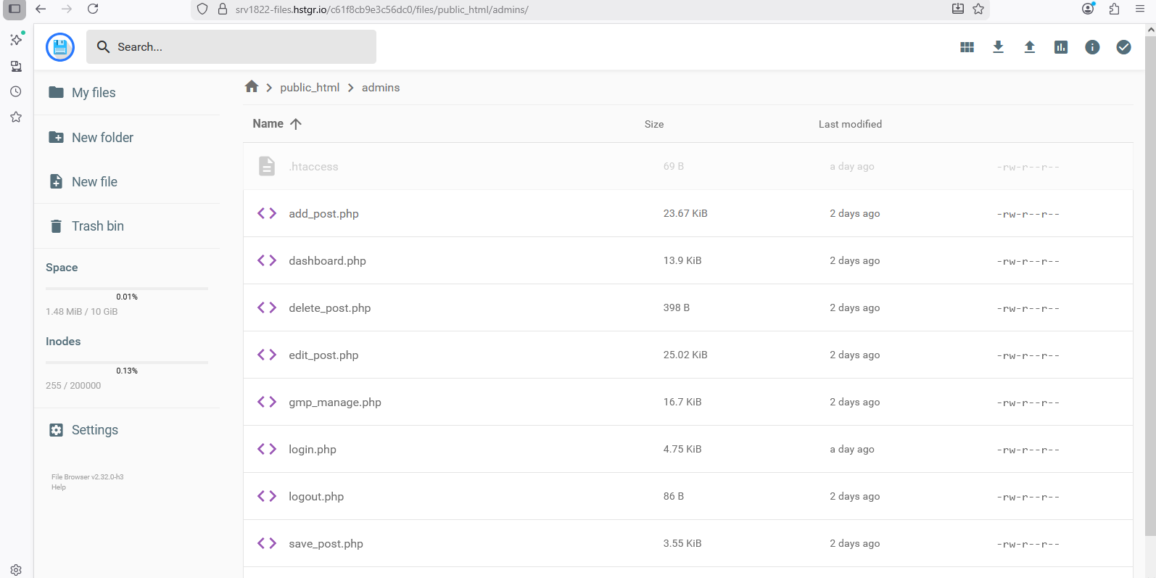The image size is (1156, 578).
Task: Show file info using the info icon
Action: pos(1092,47)
